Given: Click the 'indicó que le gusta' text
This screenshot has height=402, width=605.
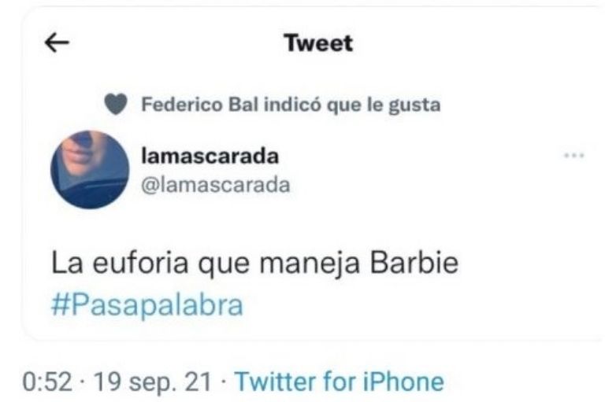Looking at the screenshot, I should 352,105.
